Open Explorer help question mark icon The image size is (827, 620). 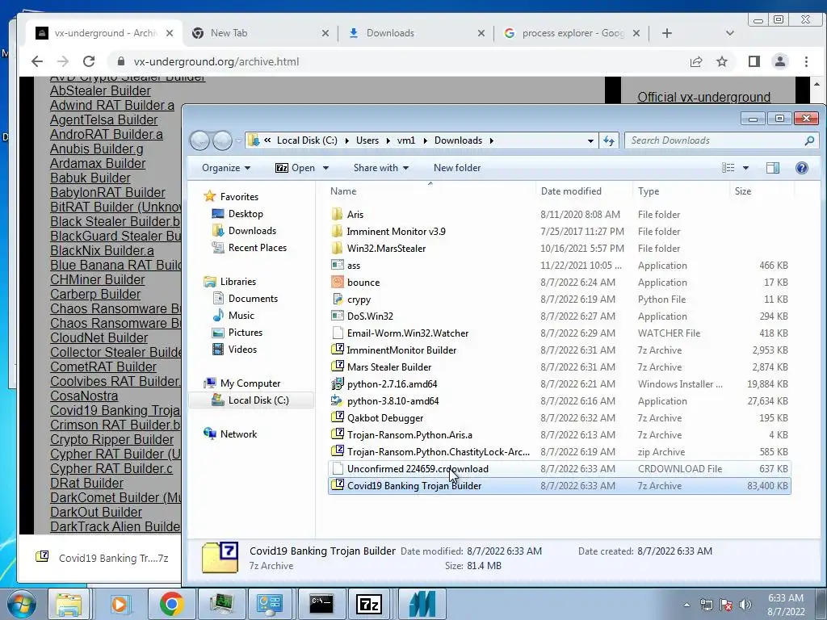pos(802,168)
